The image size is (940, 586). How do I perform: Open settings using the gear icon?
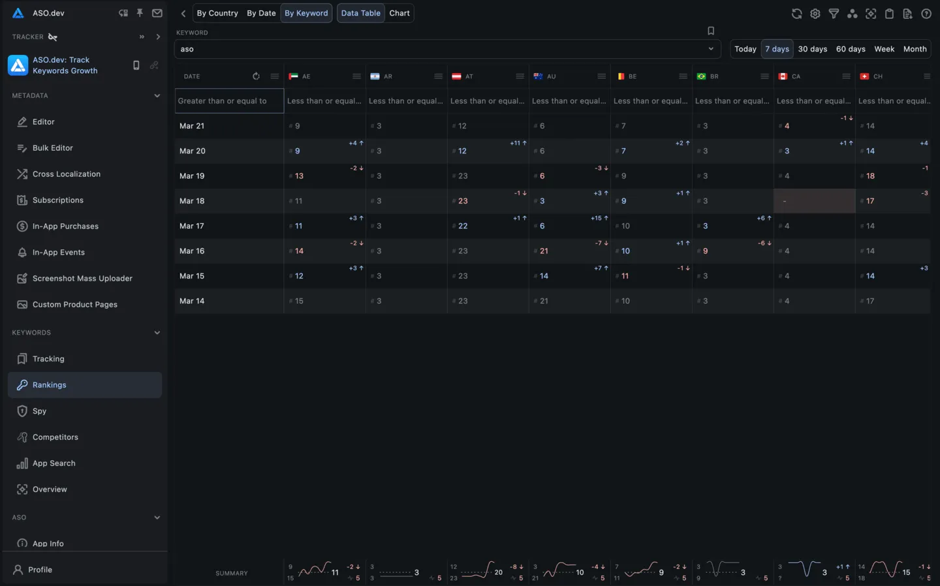(815, 13)
